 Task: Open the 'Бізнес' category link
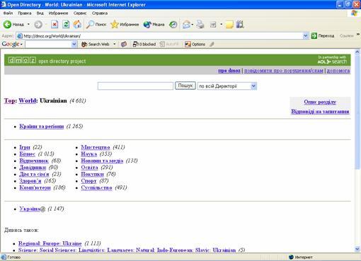click(x=27, y=154)
